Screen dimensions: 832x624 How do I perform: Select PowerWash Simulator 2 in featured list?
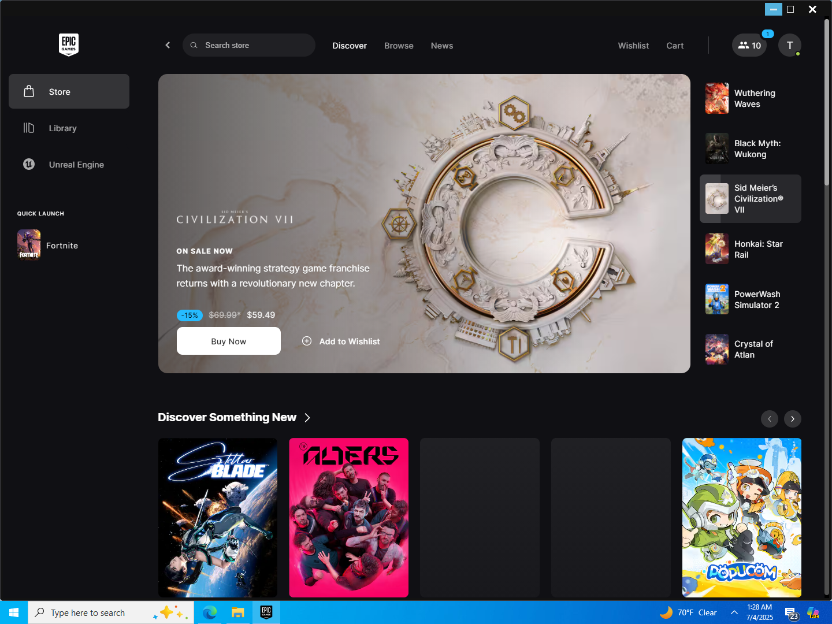(x=751, y=299)
